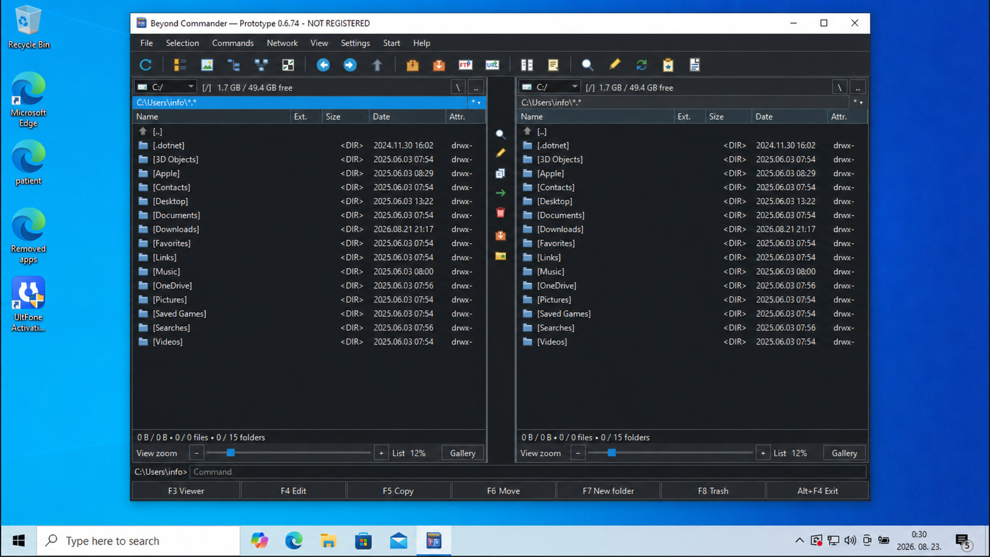Click the left panel root backslash button
Screen dimensions: 990x557
tap(458, 88)
